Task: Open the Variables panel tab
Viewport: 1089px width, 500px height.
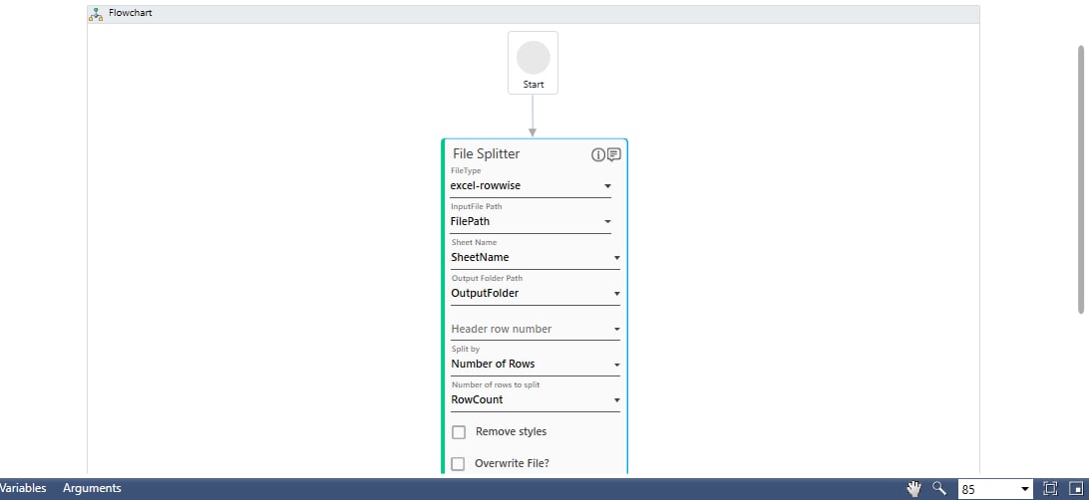Action: click(22, 488)
